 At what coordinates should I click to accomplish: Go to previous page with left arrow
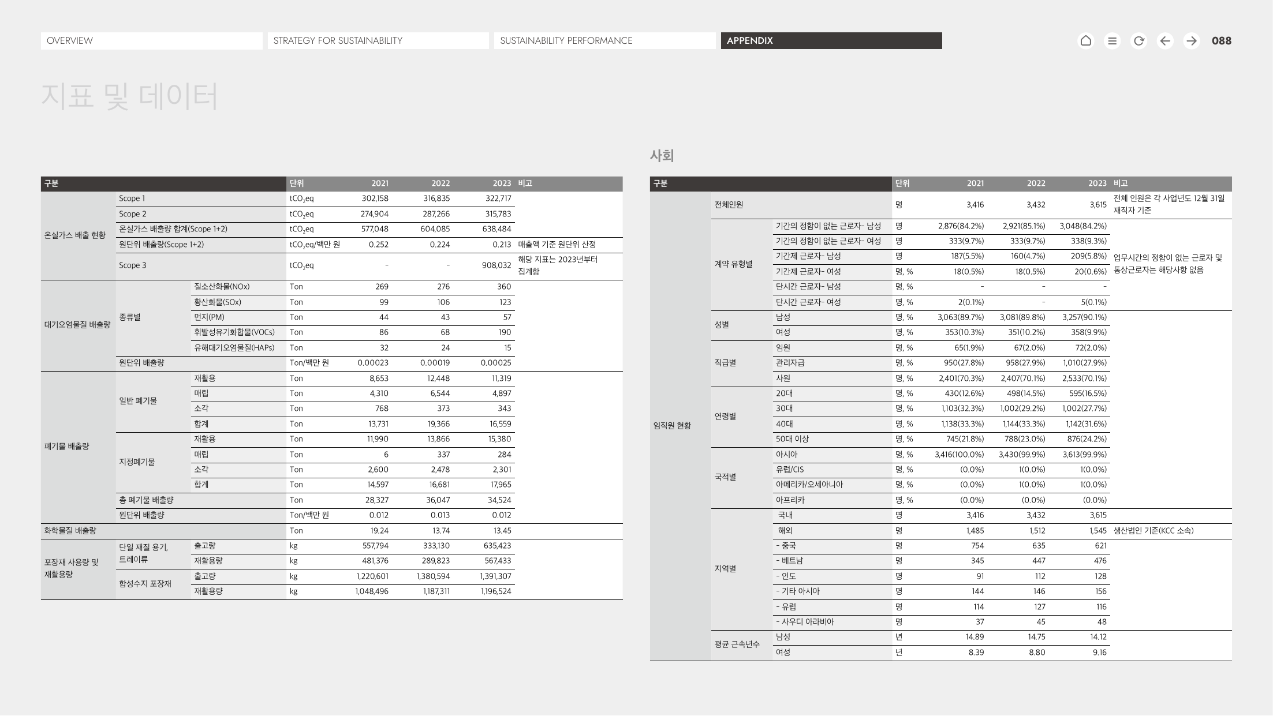[1166, 40]
